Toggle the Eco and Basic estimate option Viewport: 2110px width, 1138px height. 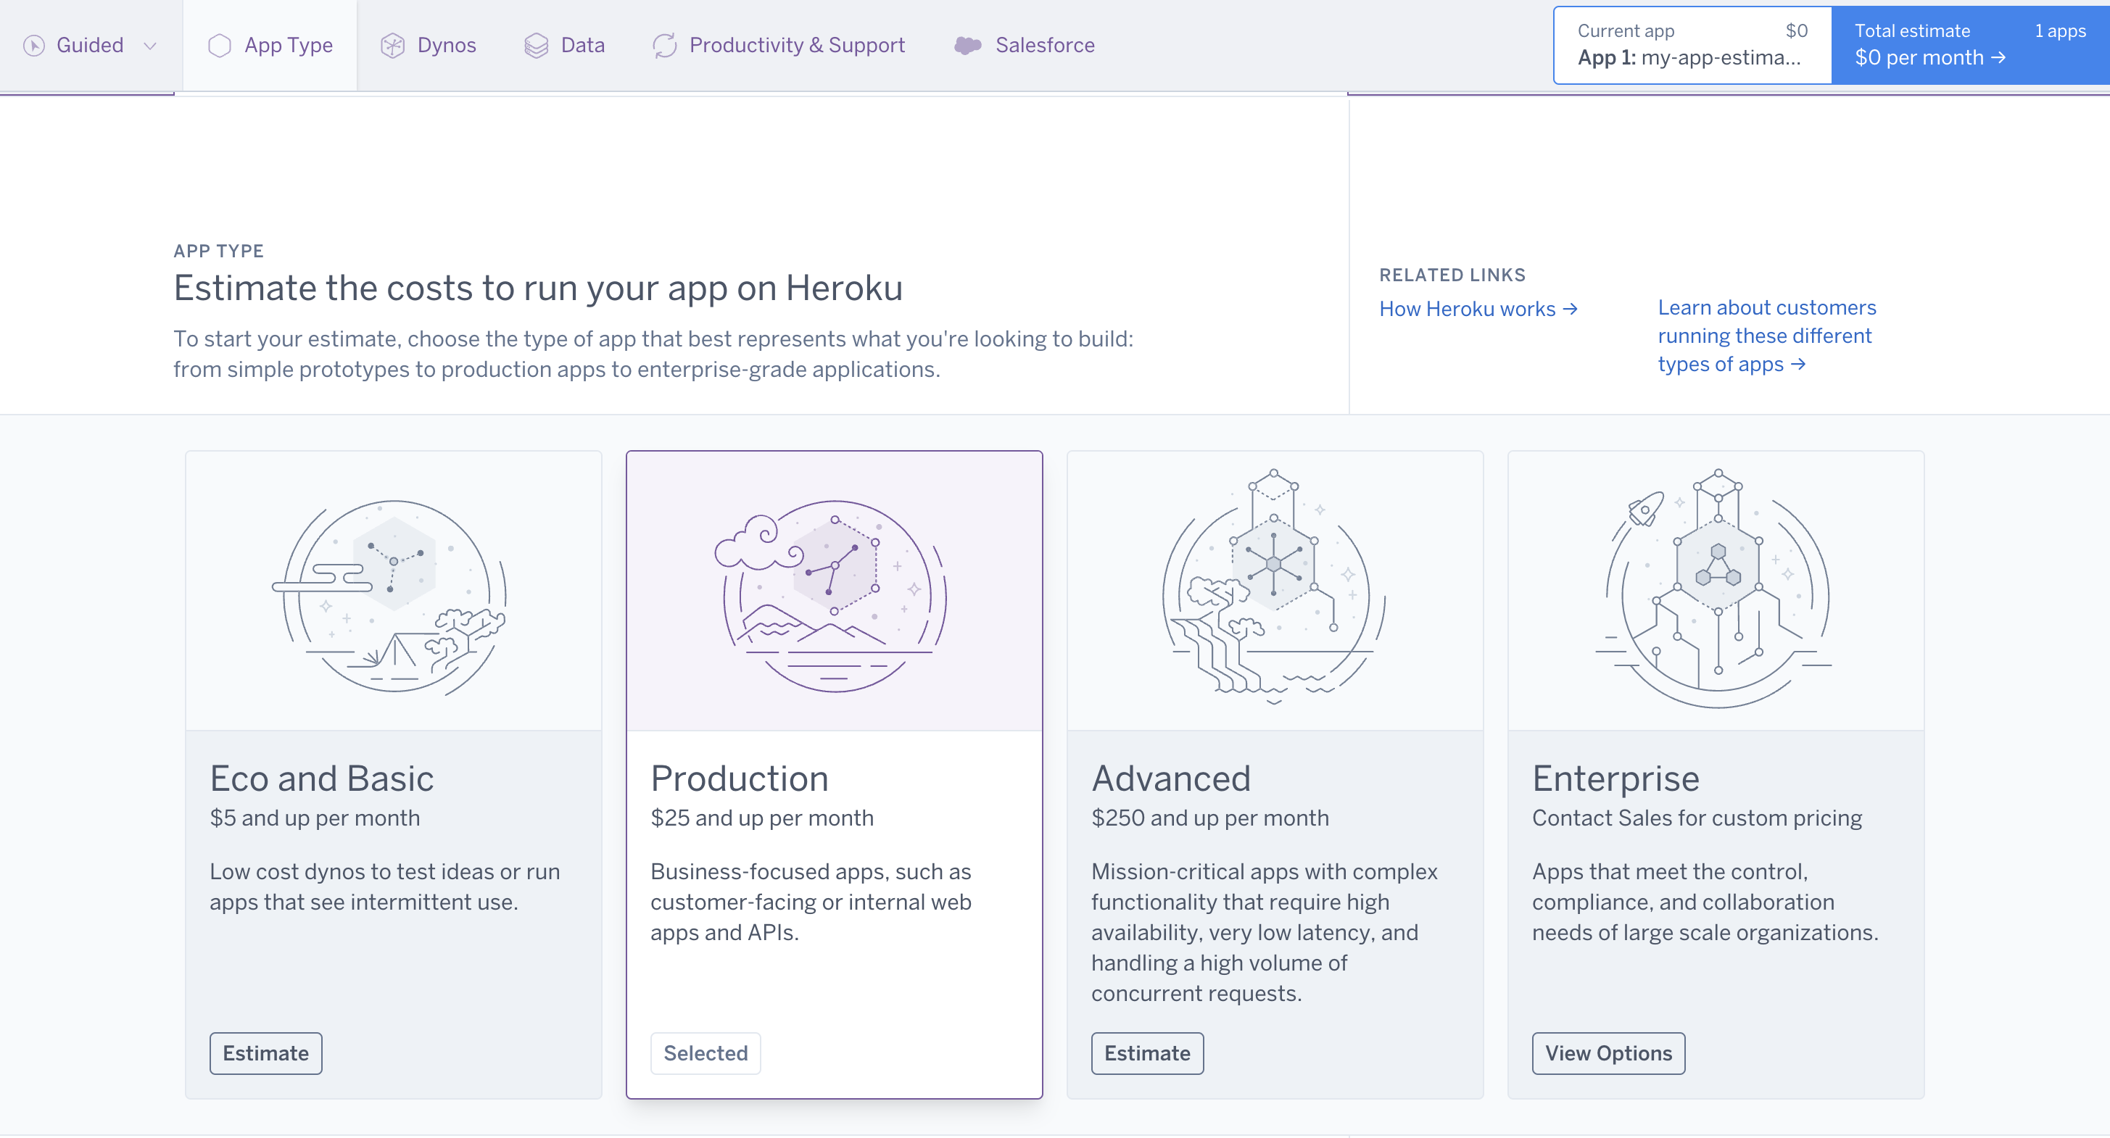pyautogui.click(x=265, y=1052)
